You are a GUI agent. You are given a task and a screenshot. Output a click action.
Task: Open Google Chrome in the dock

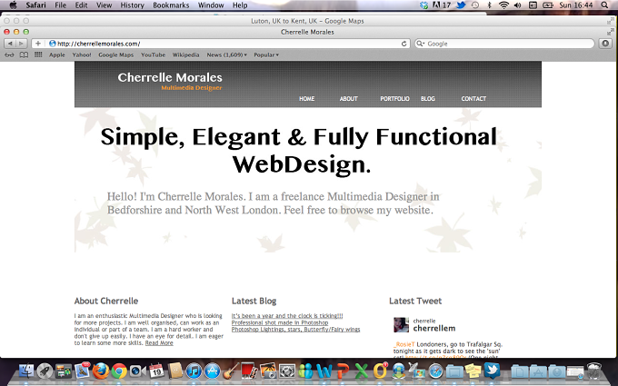(x=119, y=371)
